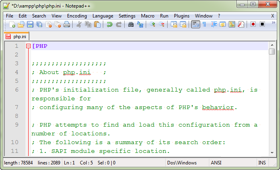
Task: Redo with the gray arrow icon
Action: point(119,24)
